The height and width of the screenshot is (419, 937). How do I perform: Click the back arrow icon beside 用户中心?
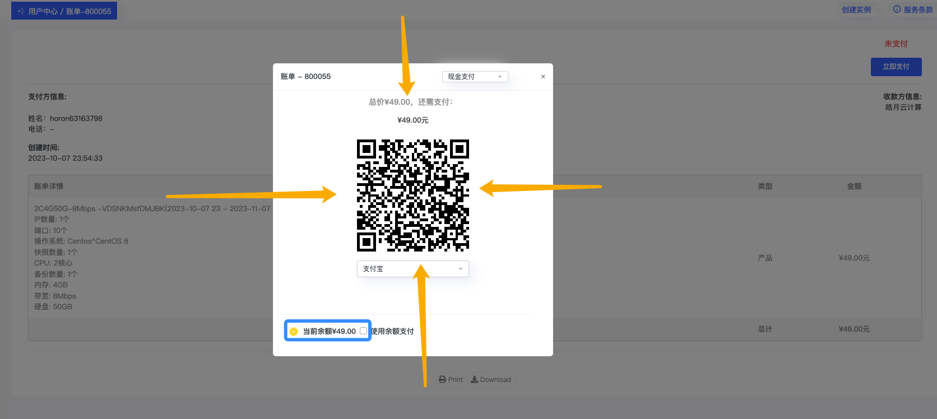click(x=21, y=11)
